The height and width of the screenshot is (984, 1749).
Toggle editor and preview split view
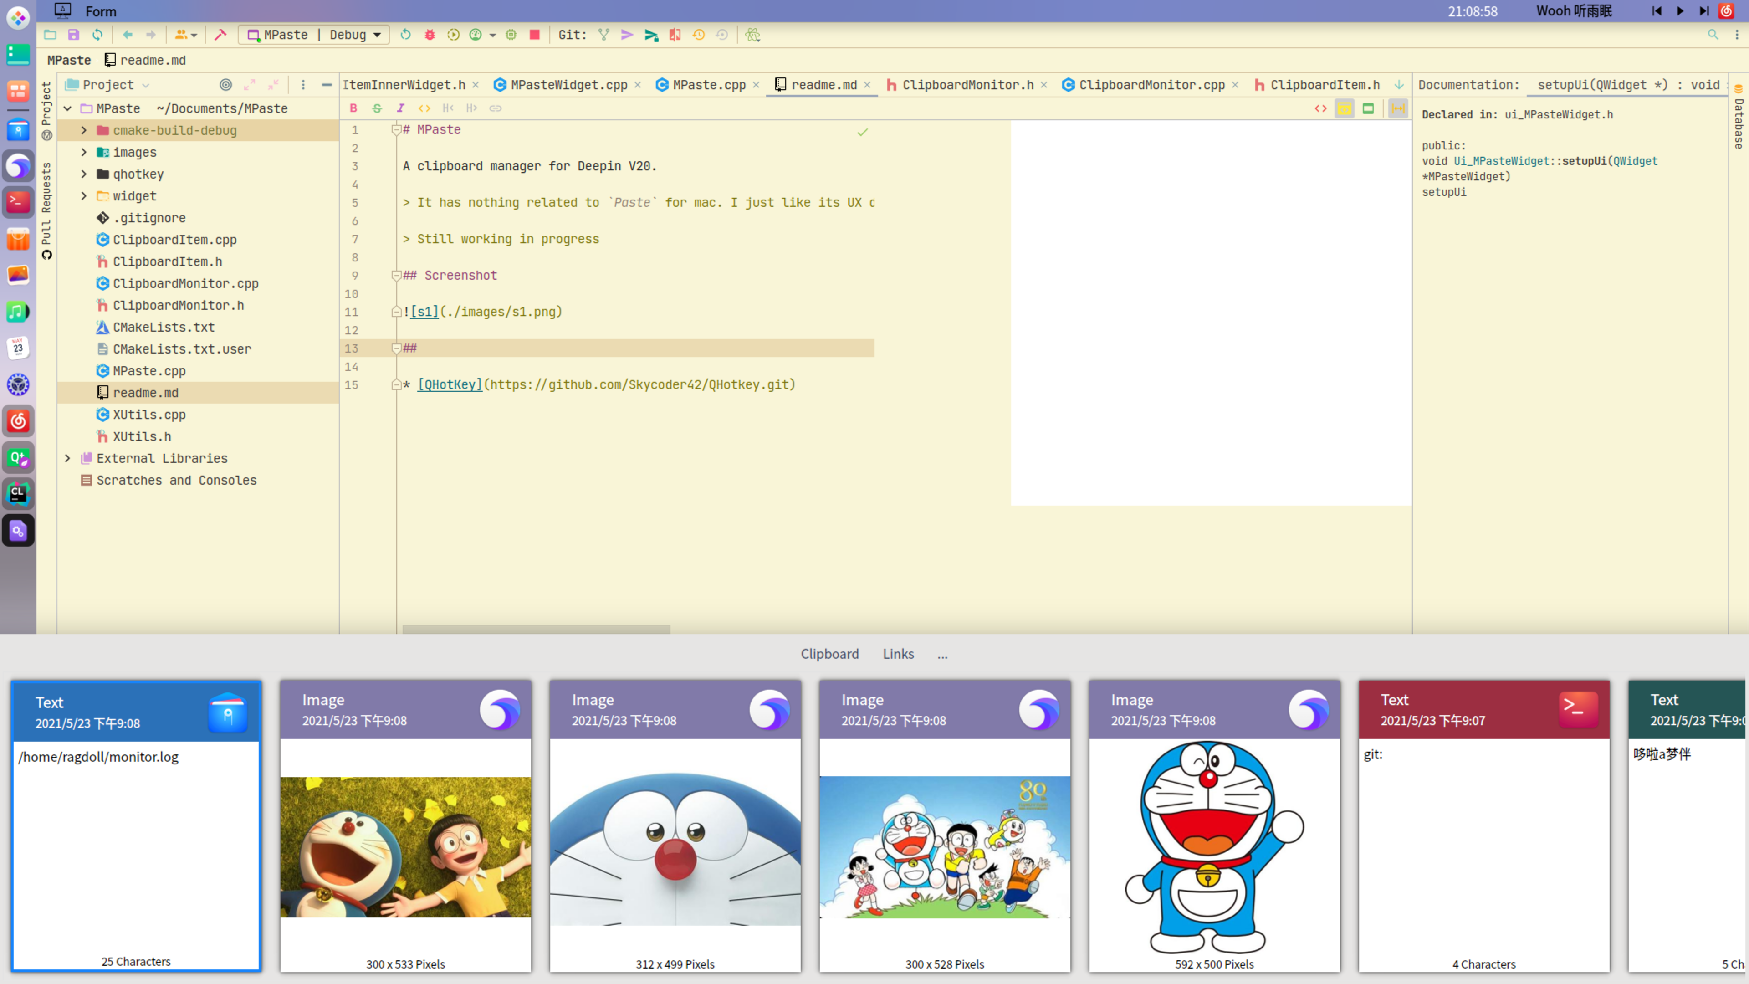click(x=1344, y=108)
